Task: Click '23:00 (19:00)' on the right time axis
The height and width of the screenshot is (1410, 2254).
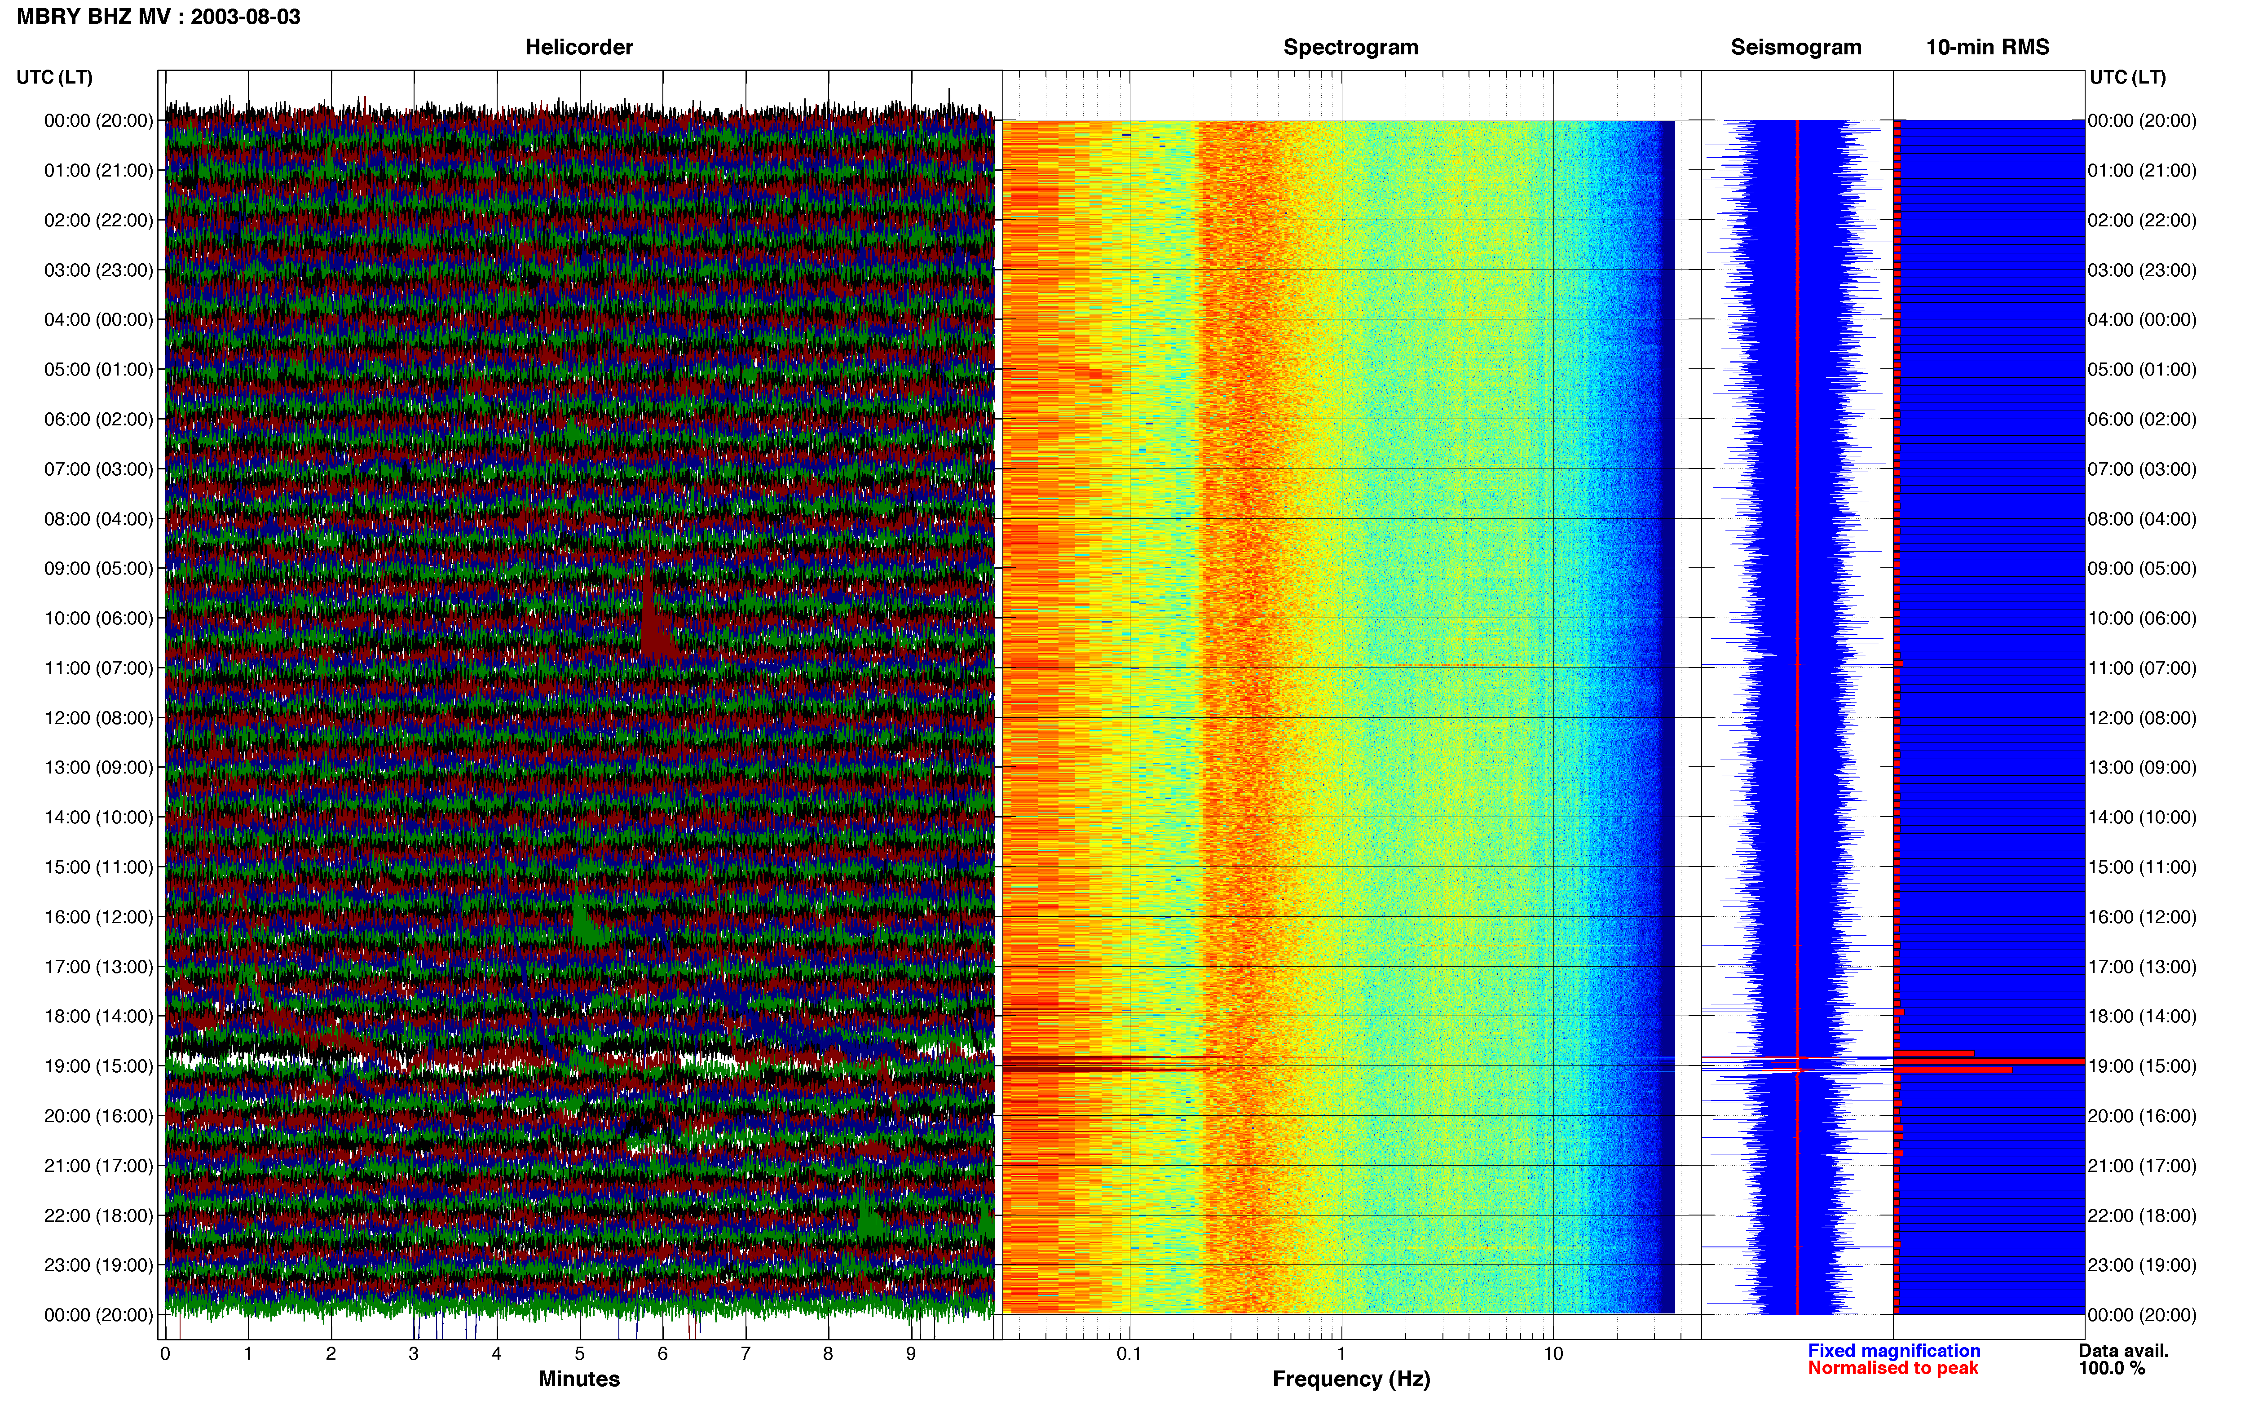Action: pyautogui.click(x=2142, y=1264)
